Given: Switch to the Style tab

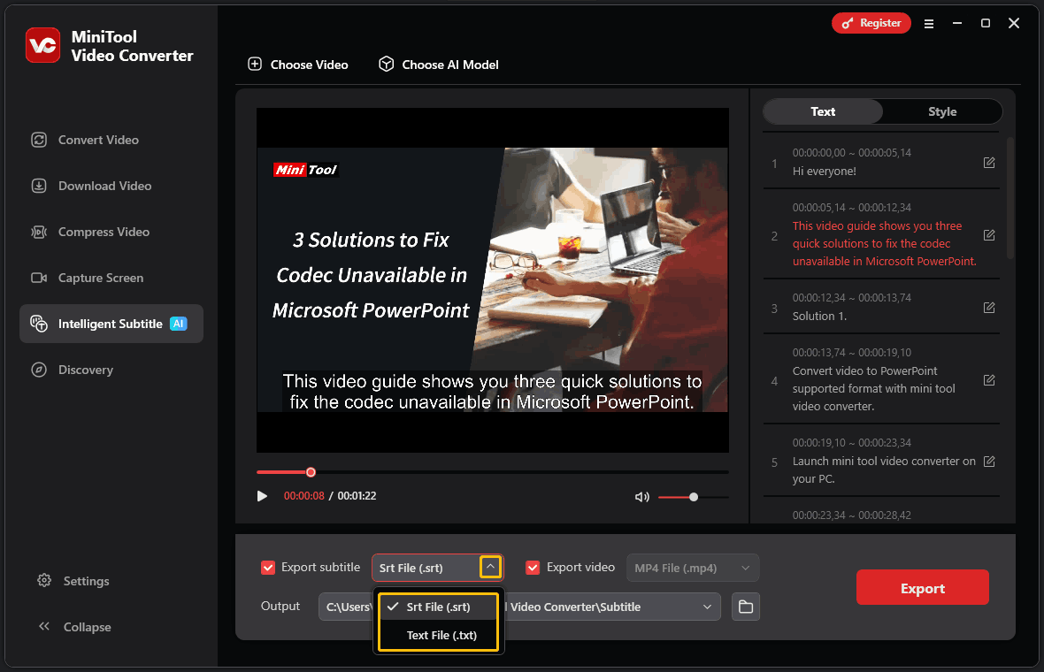Looking at the screenshot, I should click(x=942, y=111).
